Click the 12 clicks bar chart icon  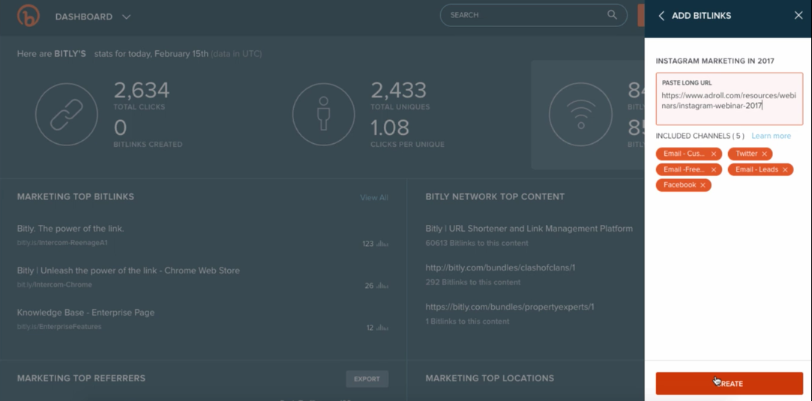(x=382, y=328)
